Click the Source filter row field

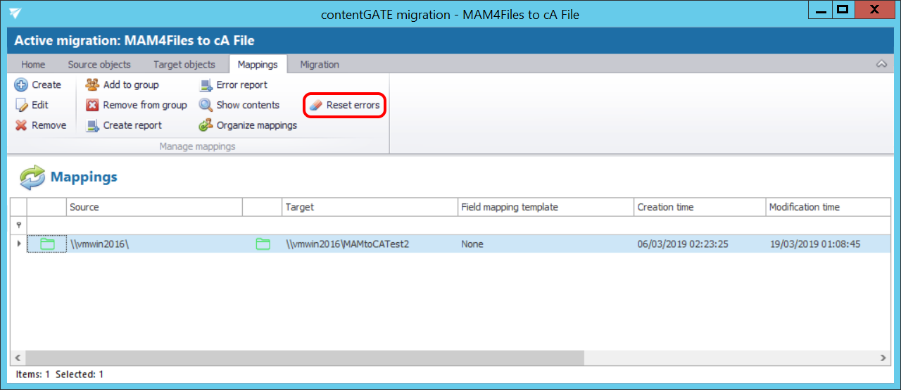point(154,225)
